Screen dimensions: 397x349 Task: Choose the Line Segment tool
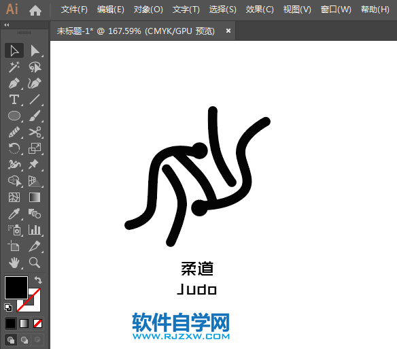pyautogui.click(x=35, y=99)
